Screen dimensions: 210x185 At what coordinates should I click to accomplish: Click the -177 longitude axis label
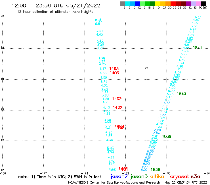43,173
